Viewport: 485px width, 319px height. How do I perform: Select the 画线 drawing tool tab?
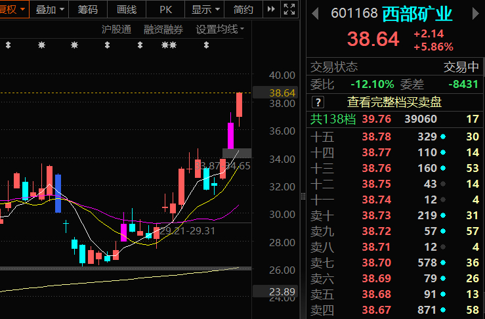[127, 9]
